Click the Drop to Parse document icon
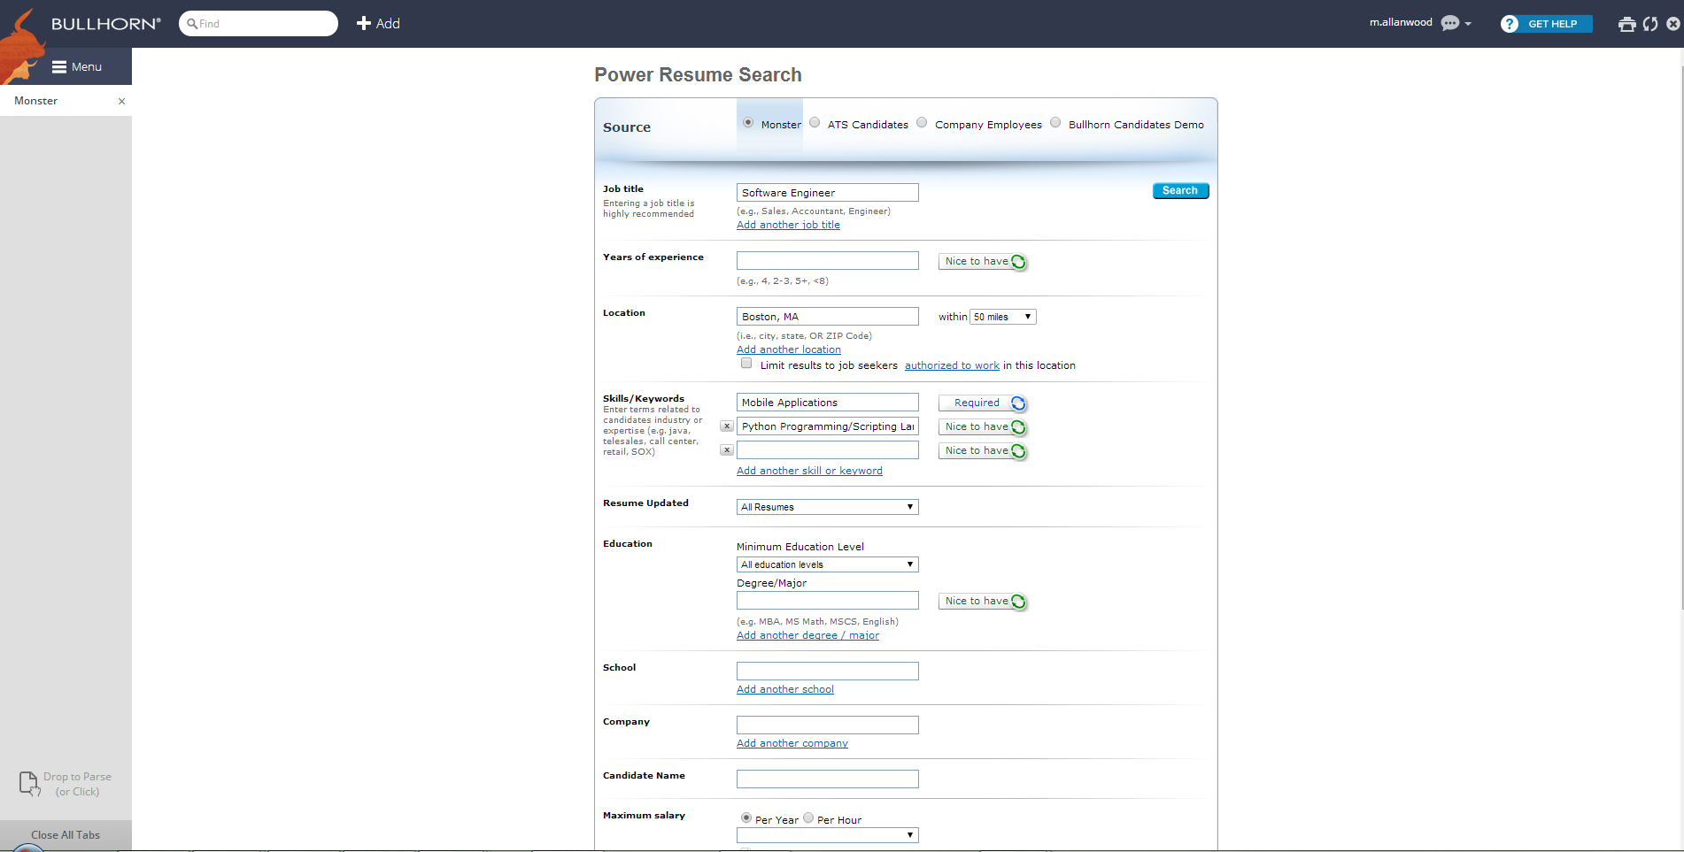Viewport: 1684px width, 852px height. 29,783
